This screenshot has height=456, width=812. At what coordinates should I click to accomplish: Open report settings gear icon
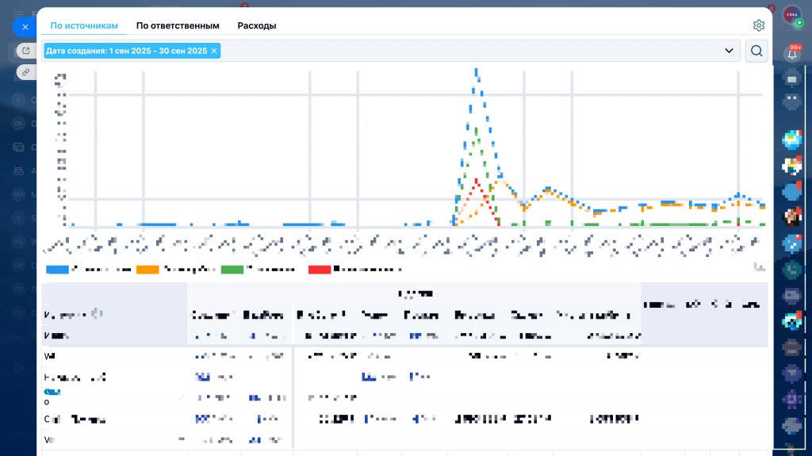pos(759,25)
